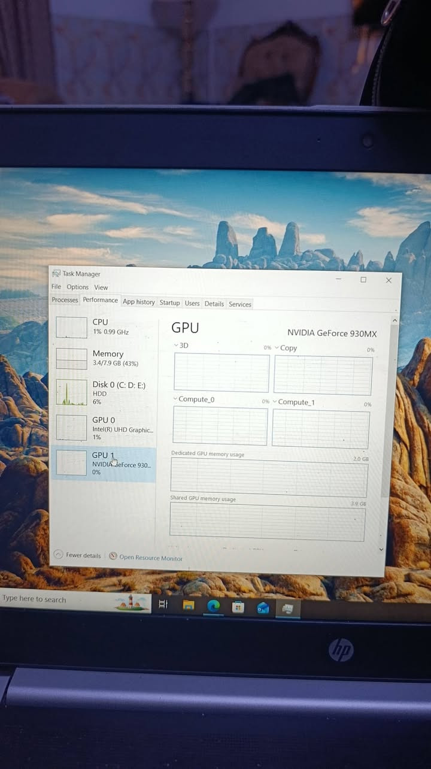Go to the Users tab
This screenshot has height=769, width=431.
click(x=192, y=303)
